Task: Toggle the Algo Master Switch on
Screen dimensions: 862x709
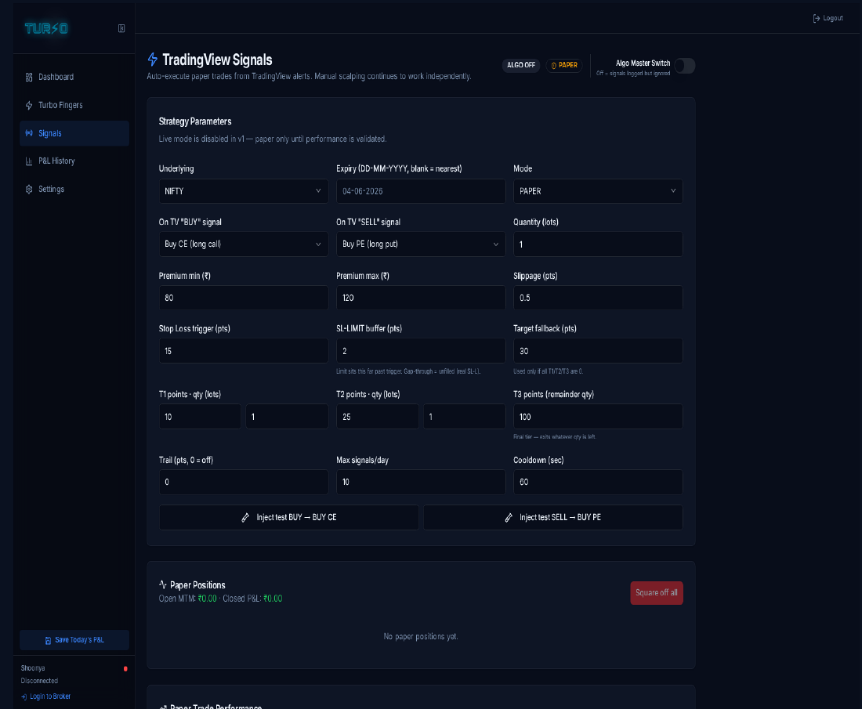Action: (684, 66)
